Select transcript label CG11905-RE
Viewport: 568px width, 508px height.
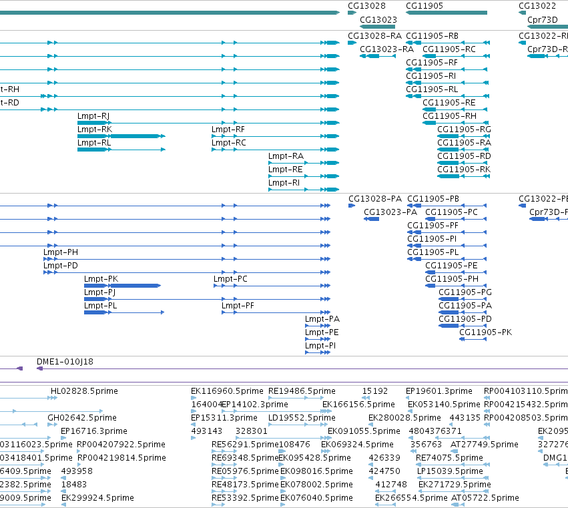pyautogui.click(x=449, y=103)
